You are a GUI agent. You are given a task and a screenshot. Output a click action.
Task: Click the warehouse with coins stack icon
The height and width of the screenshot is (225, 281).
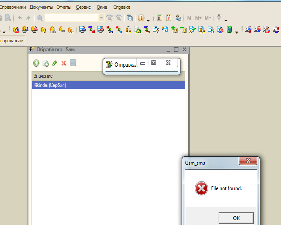pyautogui.click(x=43, y=30)
